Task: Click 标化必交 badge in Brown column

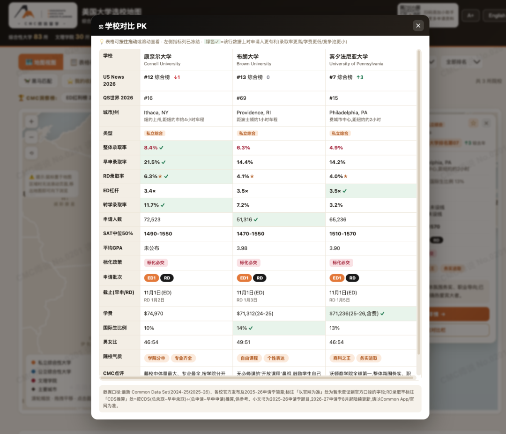Action: pos(248,263)
